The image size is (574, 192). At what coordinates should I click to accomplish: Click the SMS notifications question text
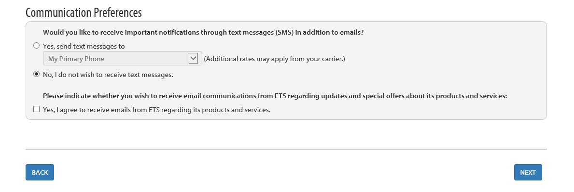[203, 32]
